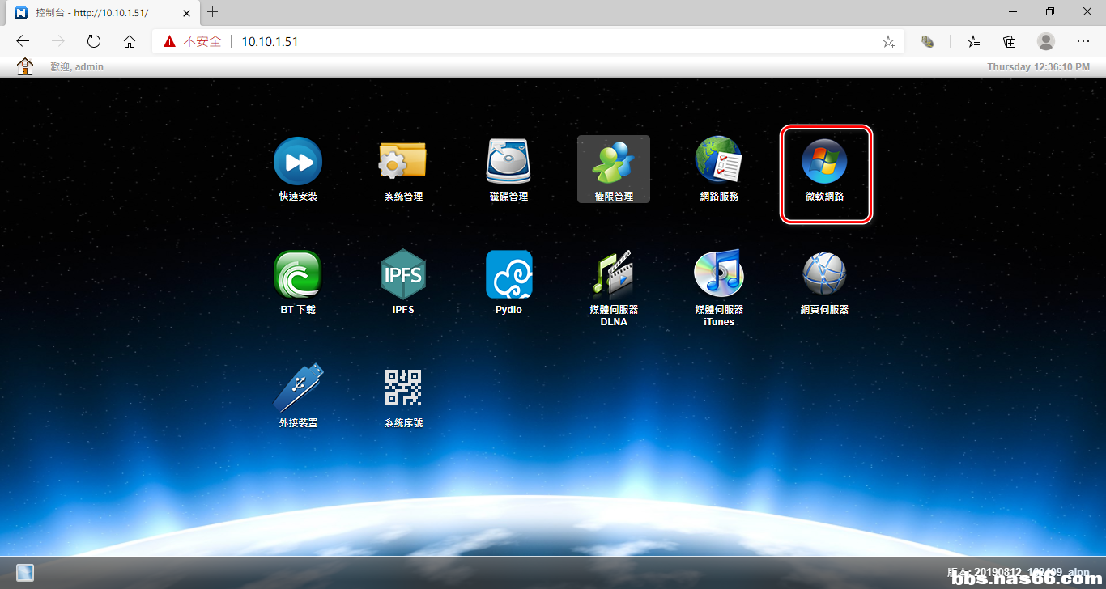Go to the browser home page button

pyautogui.click(x=130, y=41)
